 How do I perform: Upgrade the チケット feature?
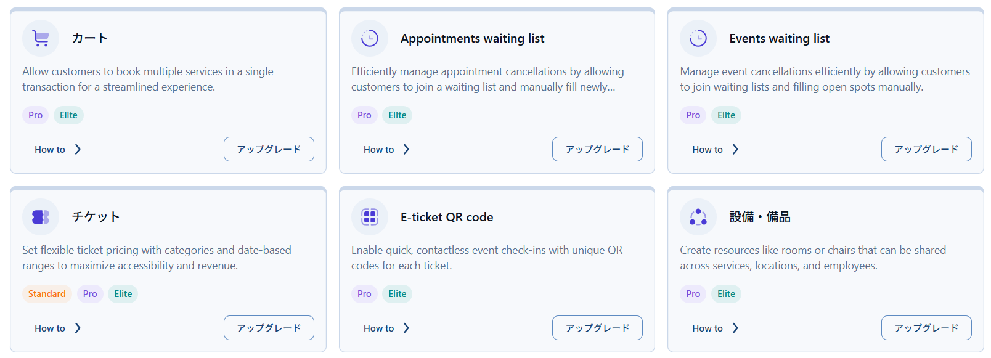269,328
